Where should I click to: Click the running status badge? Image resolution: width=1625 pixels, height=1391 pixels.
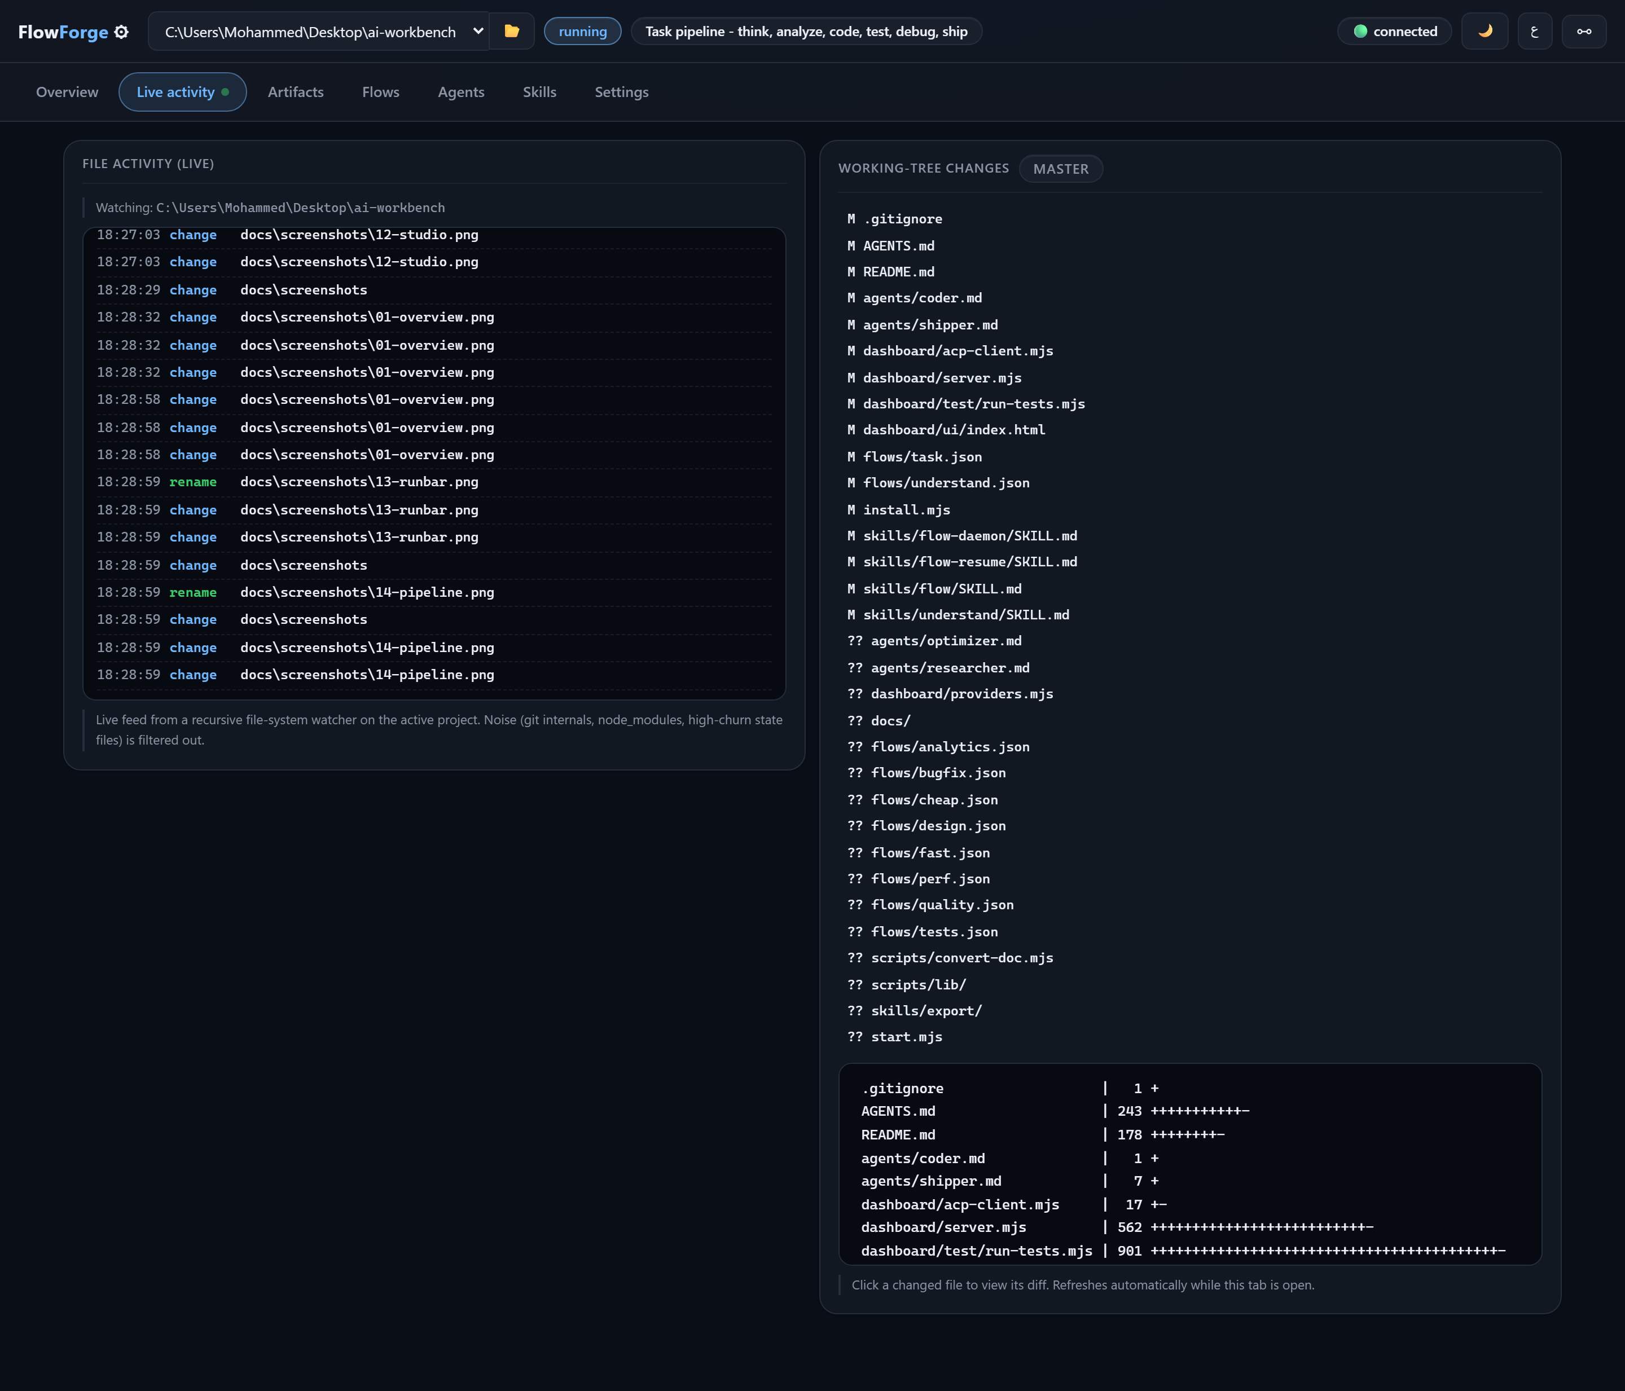pyautogui.click(x=583, y=32)
